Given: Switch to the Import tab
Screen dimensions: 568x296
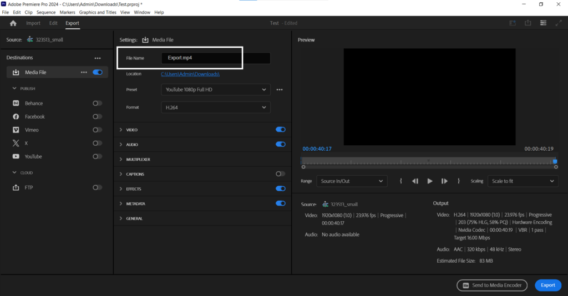Looking at the screenshot, I should point(33,23).
